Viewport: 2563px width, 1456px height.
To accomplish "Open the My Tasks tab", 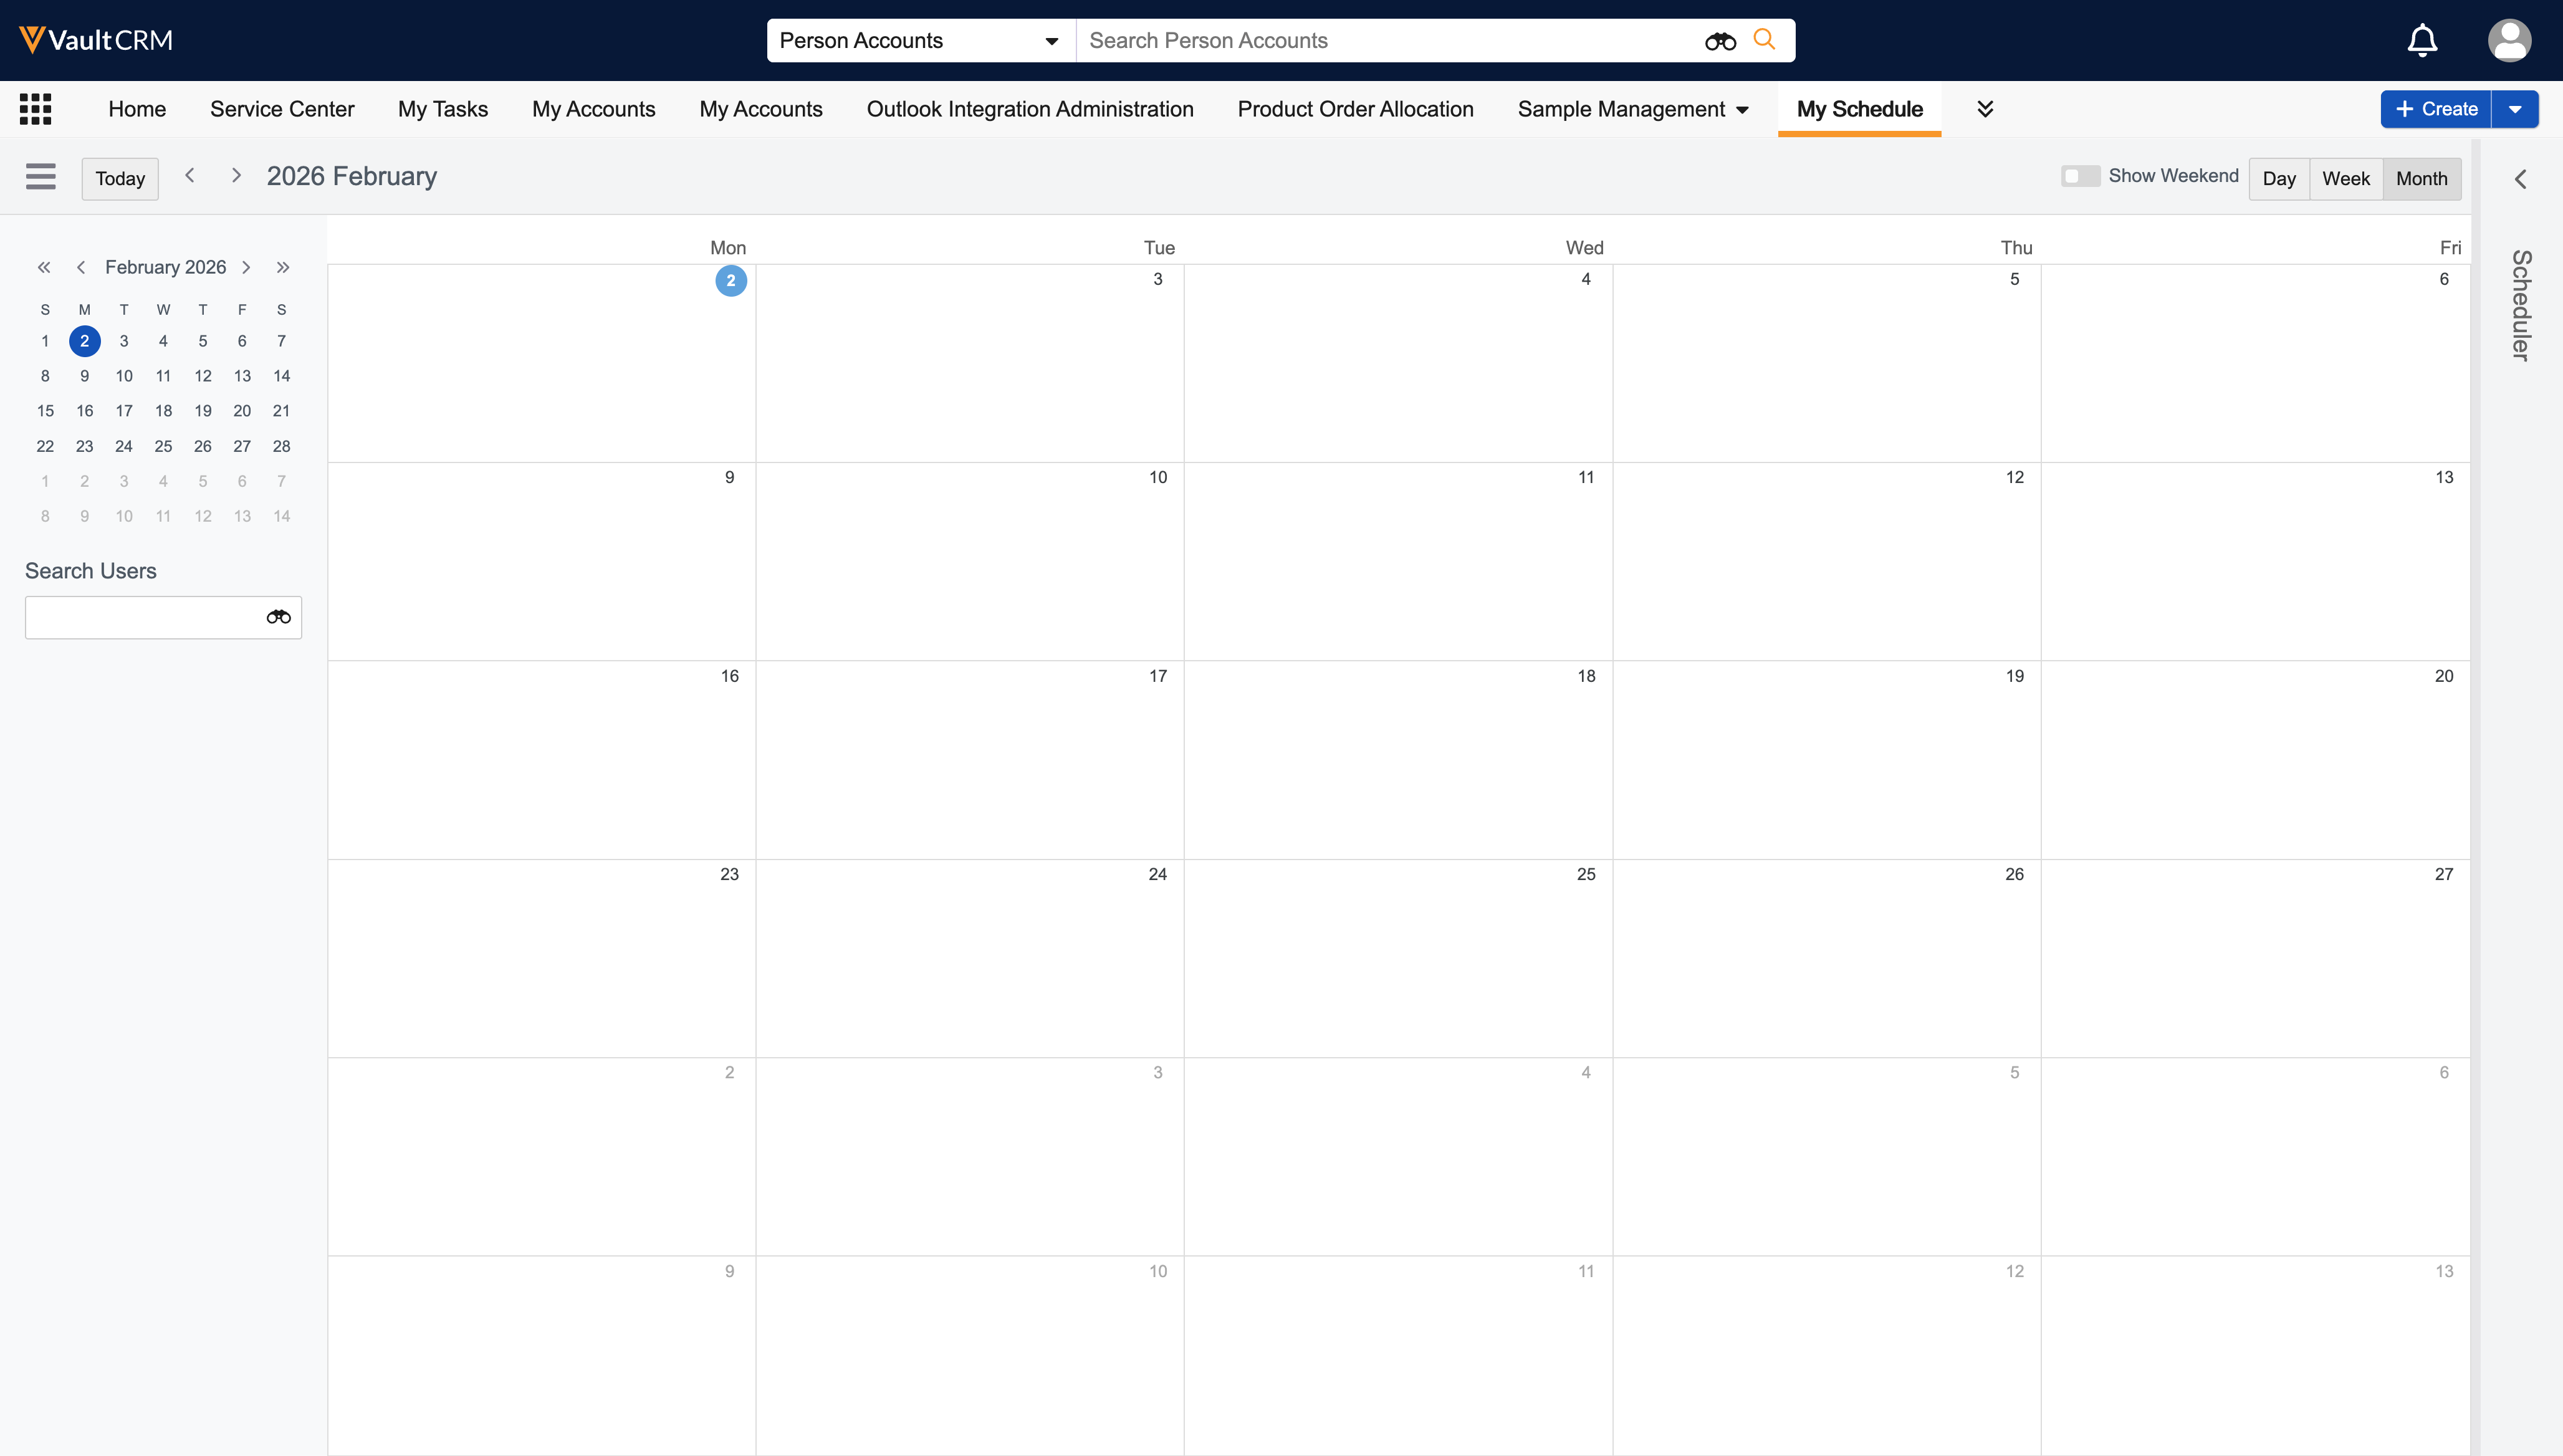I will coord(442,109).
